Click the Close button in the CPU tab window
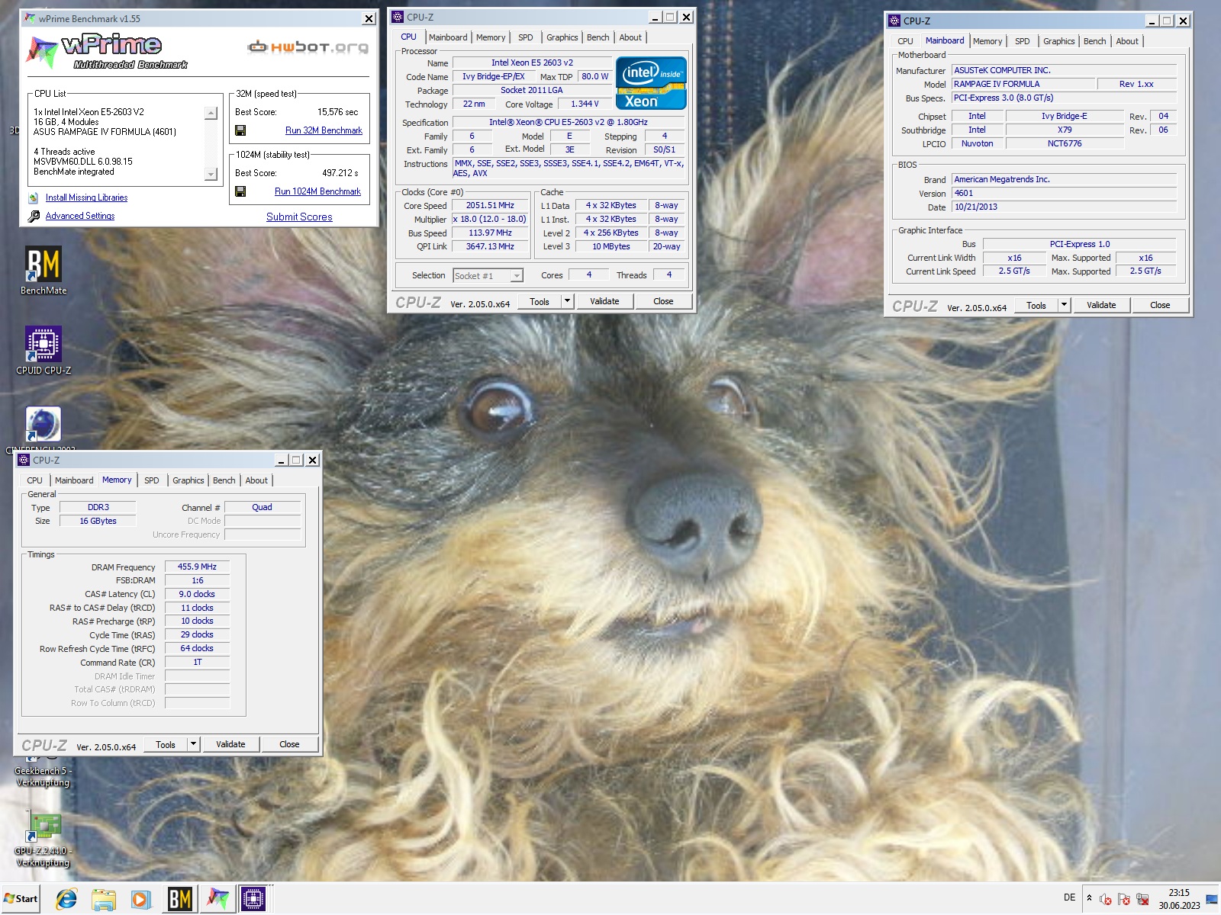Screen dimensions: 1221x915 pyautogui.click(x=663, y=301)
